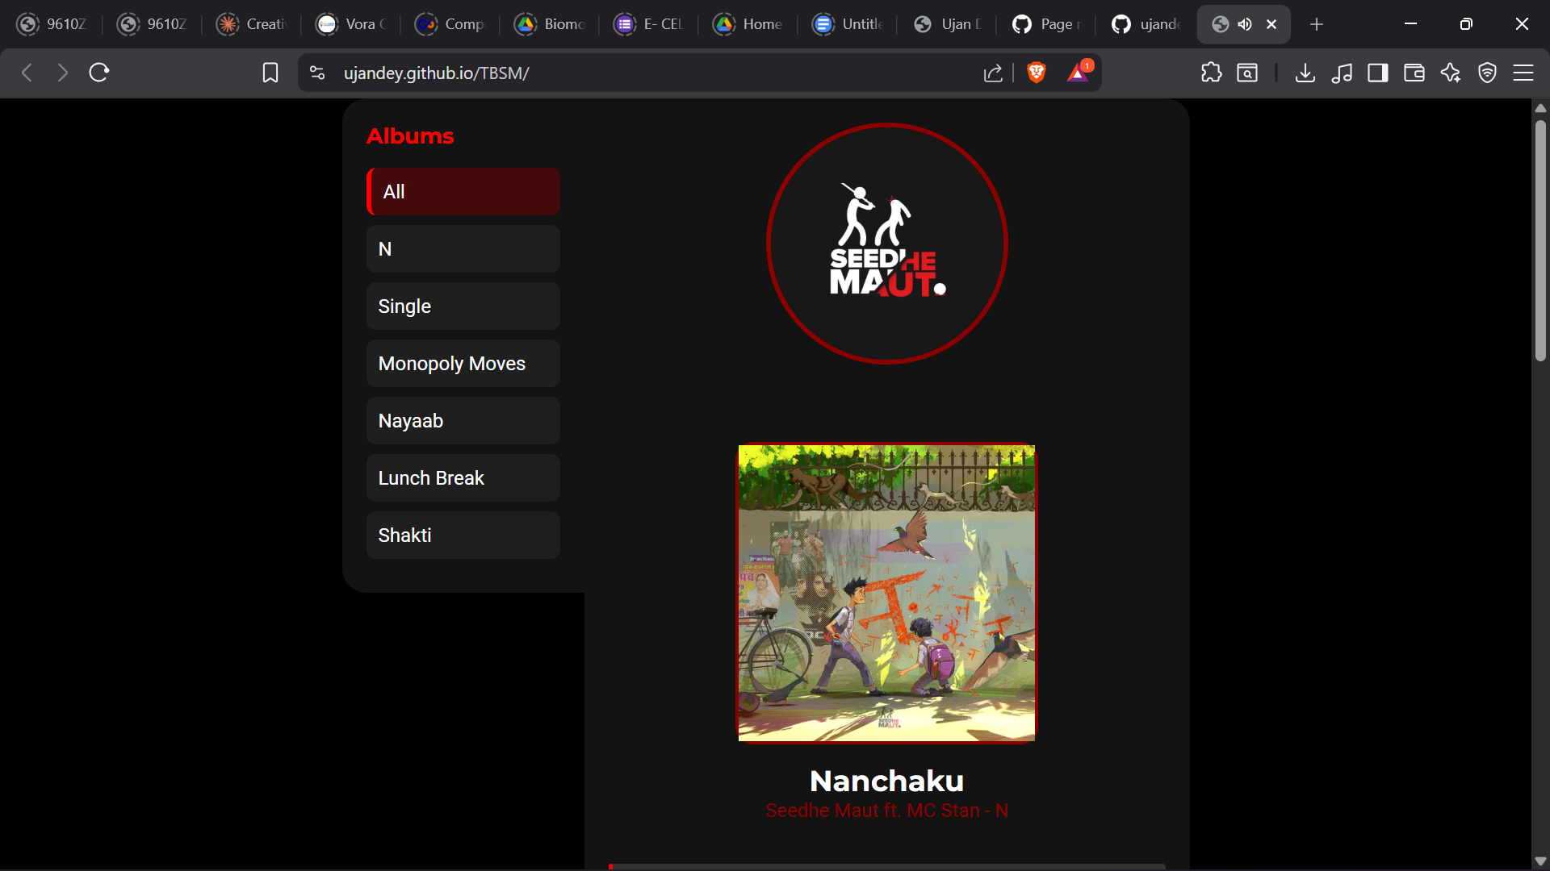The height and width of the screenshot is (871, 1550).
Task: Open the browser main menu
Action: [1523, 73]
